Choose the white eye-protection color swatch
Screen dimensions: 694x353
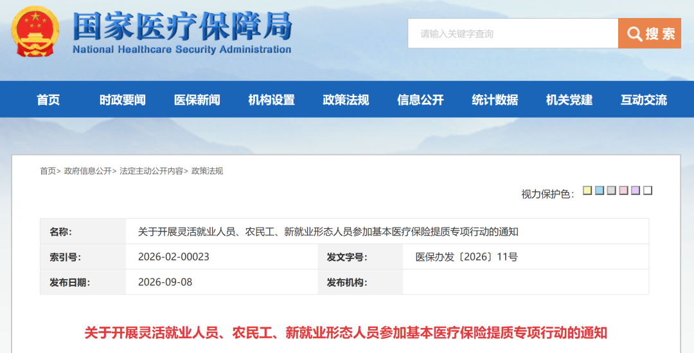[x=648, y=190]
